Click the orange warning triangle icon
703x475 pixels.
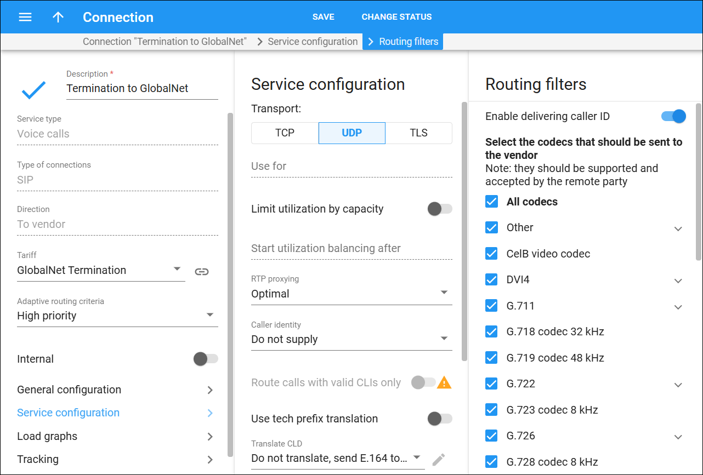coord(444,382)
